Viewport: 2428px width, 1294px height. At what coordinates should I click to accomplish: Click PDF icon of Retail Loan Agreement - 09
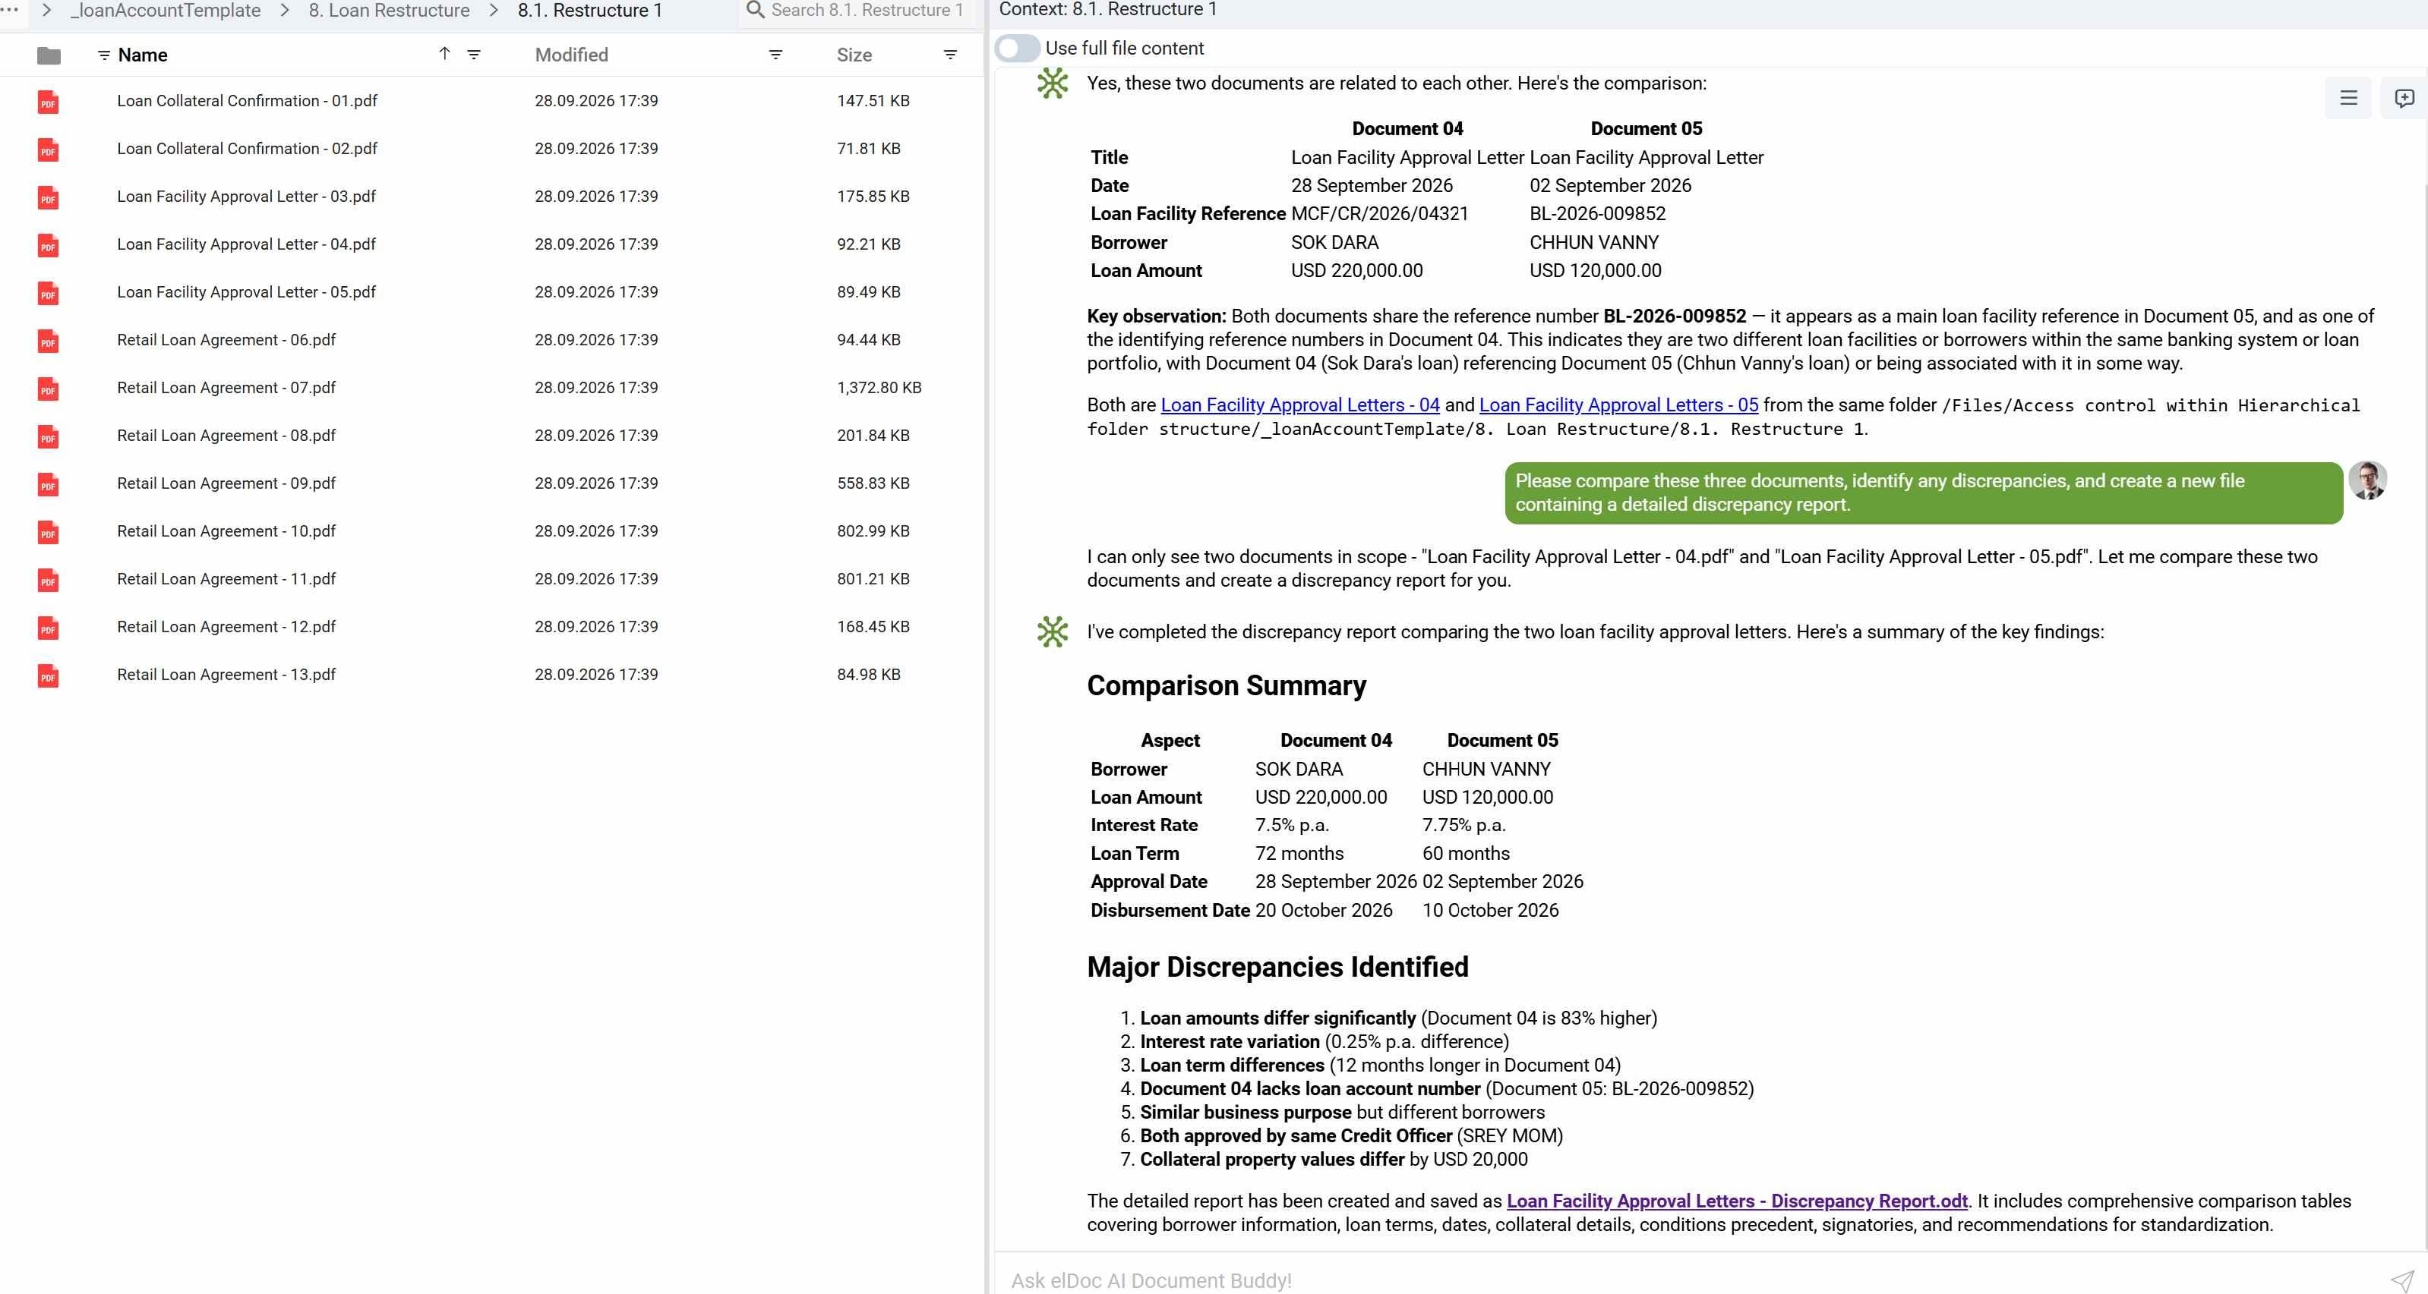(x=48, y=485)
